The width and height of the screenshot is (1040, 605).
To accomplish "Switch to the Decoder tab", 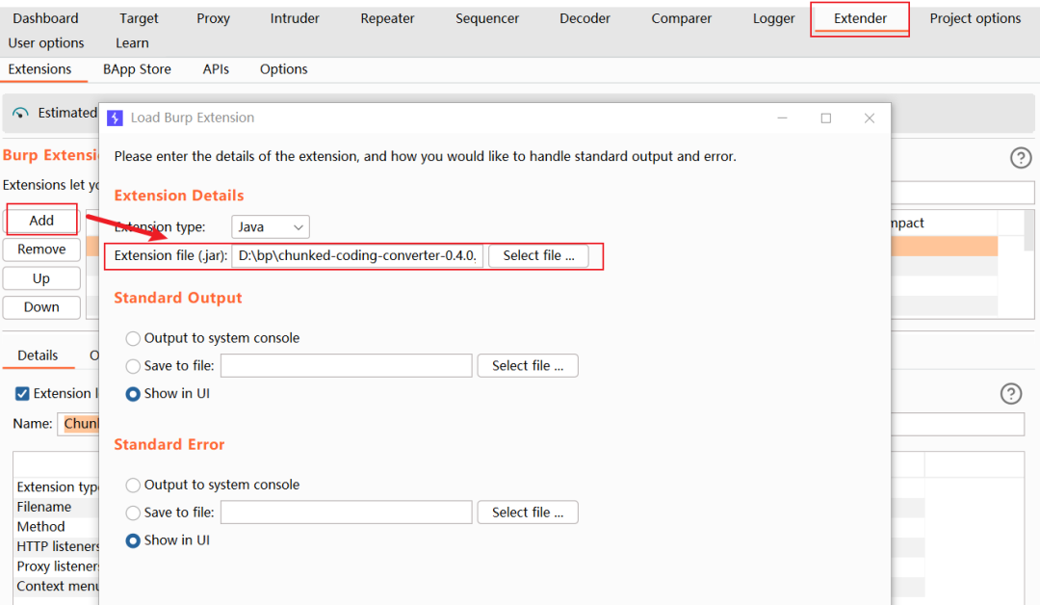I will click(585, 18).
